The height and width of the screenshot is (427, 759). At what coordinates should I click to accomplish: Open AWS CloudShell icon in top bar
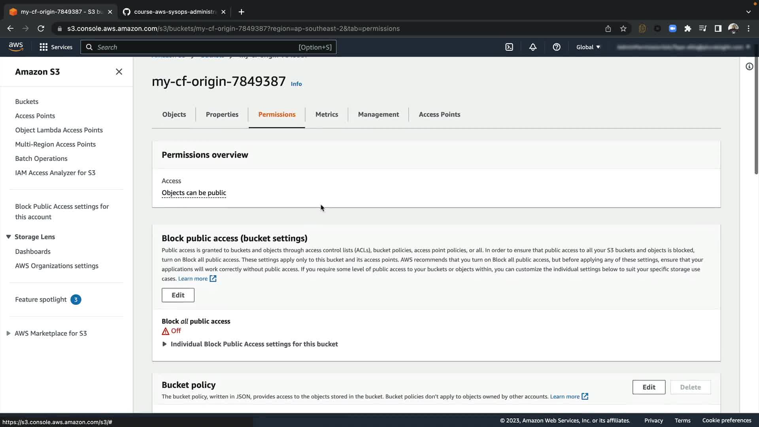tap(509, 47)
